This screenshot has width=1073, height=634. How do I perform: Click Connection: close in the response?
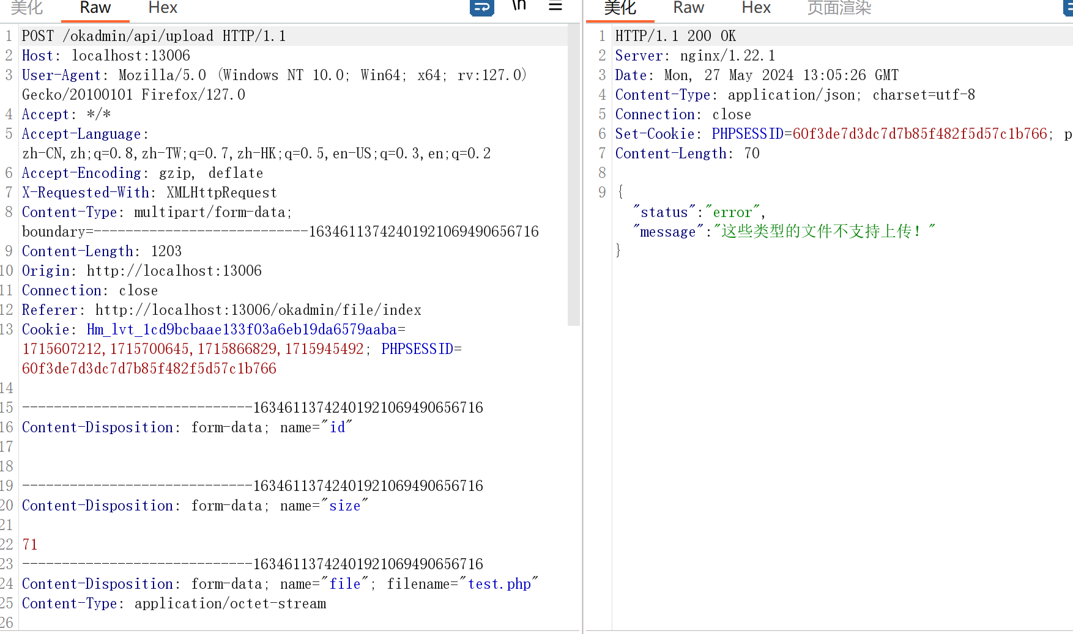coord(683,114)
